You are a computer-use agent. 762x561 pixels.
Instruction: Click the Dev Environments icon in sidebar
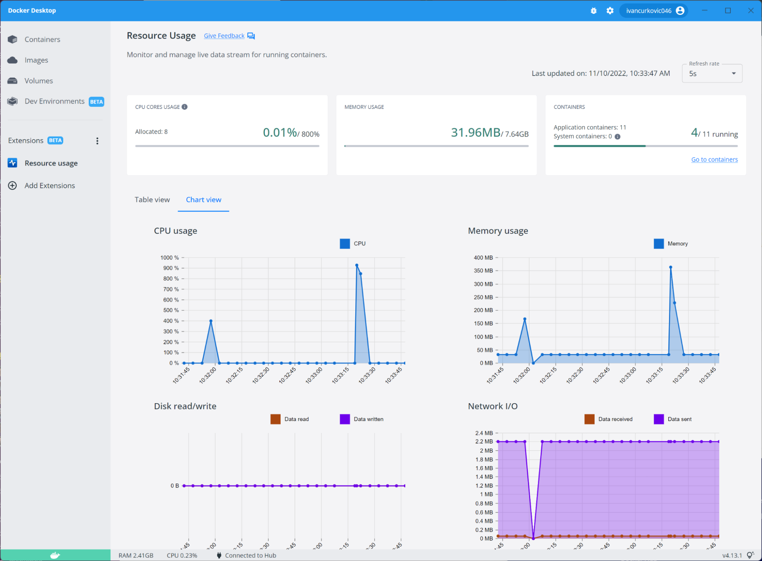14,101
